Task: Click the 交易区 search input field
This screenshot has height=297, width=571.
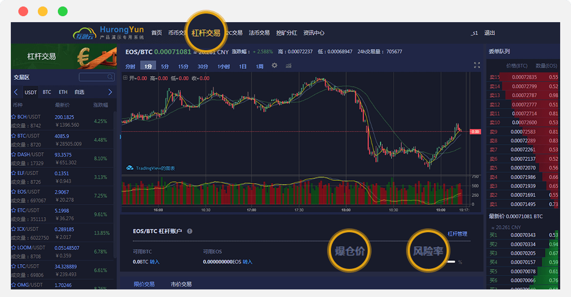Action: [94, 77]
